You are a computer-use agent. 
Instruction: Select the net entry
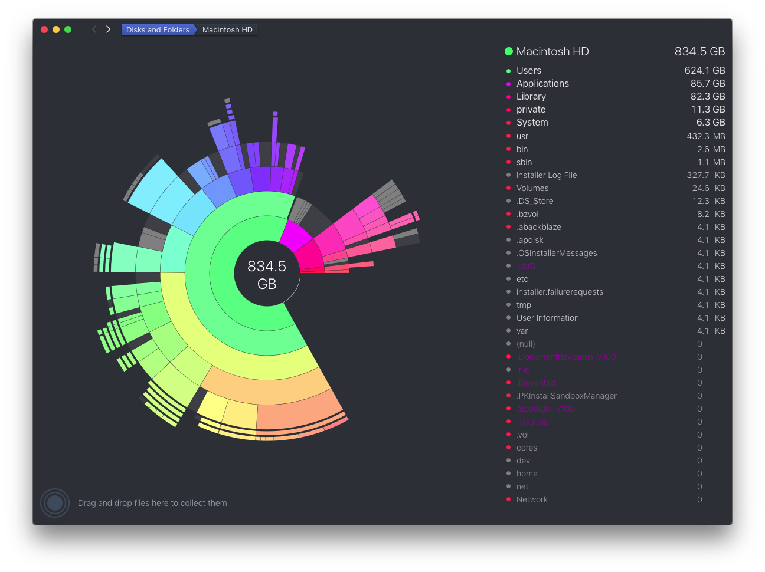coord(615,486)
